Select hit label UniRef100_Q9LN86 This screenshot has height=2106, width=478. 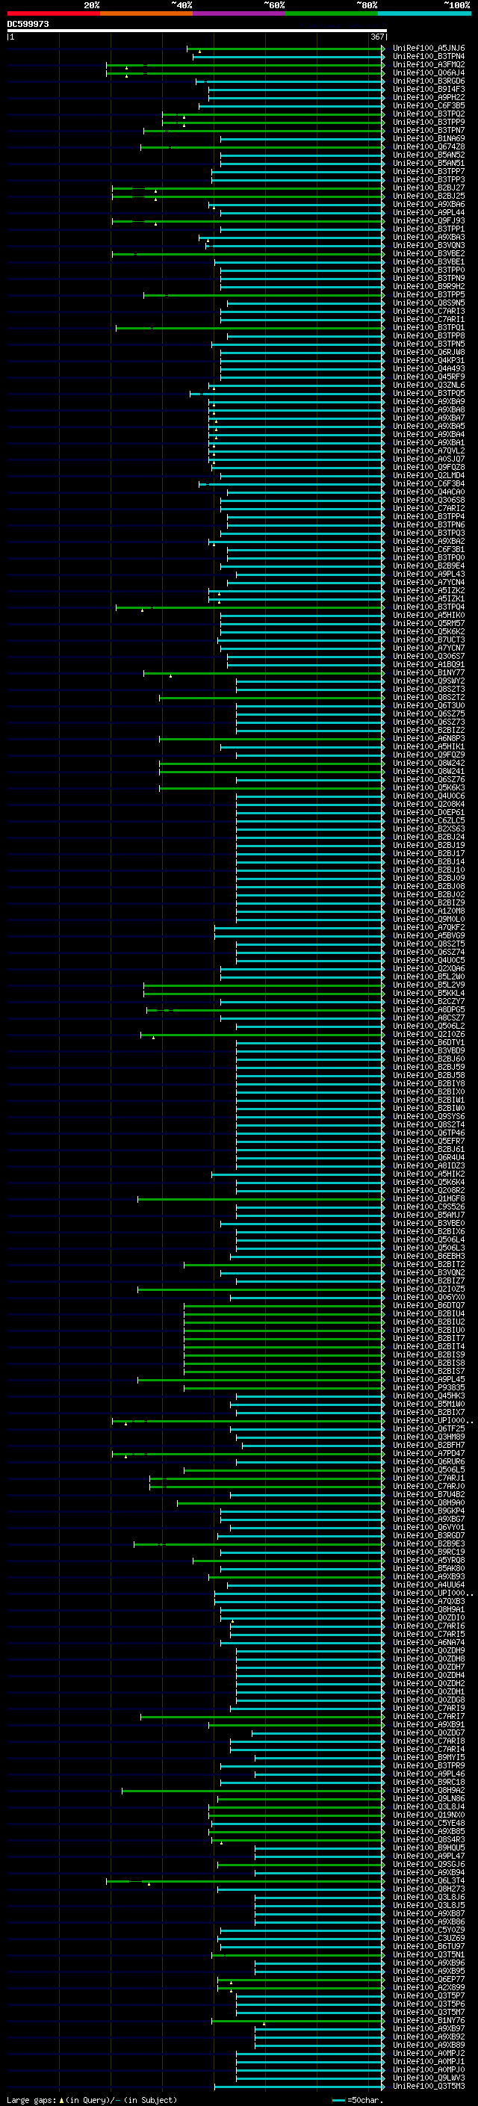click(x=428, y=1799)
